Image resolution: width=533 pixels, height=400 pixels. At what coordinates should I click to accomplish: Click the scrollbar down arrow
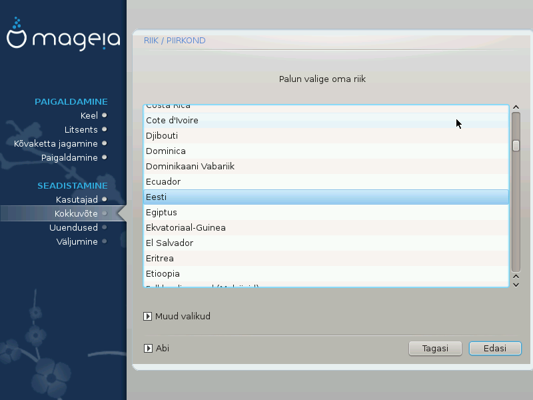[516, 284]
